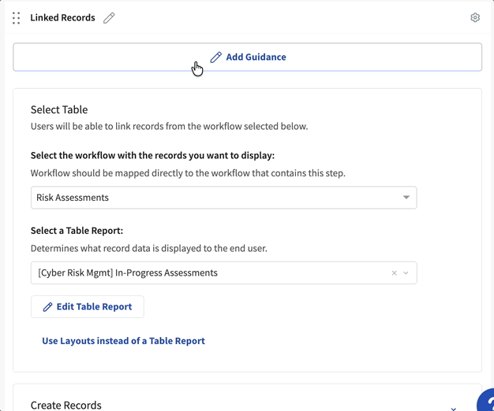Click the Select the workflow label text
Viewport: 494px width, 411px height.
(x=152, y=155)
